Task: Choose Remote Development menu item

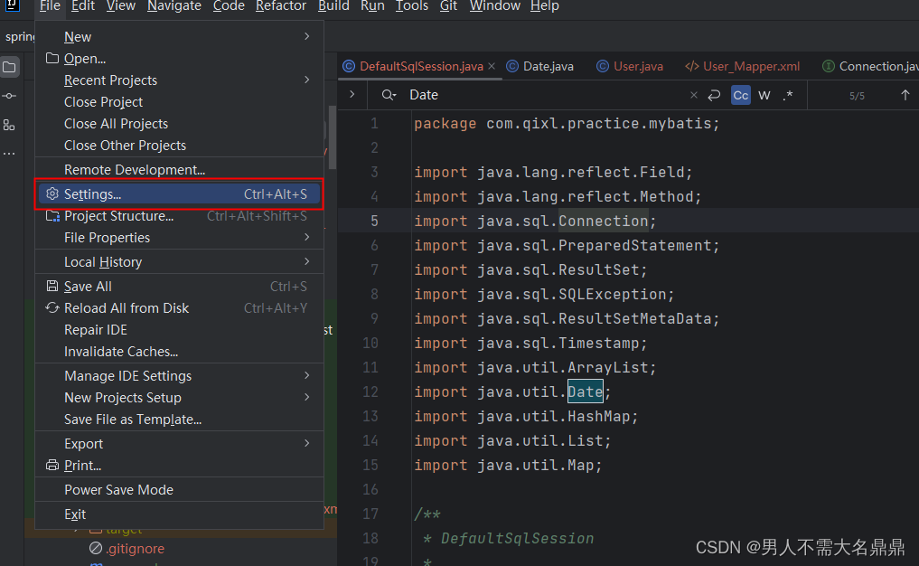Action: (179, 169)
